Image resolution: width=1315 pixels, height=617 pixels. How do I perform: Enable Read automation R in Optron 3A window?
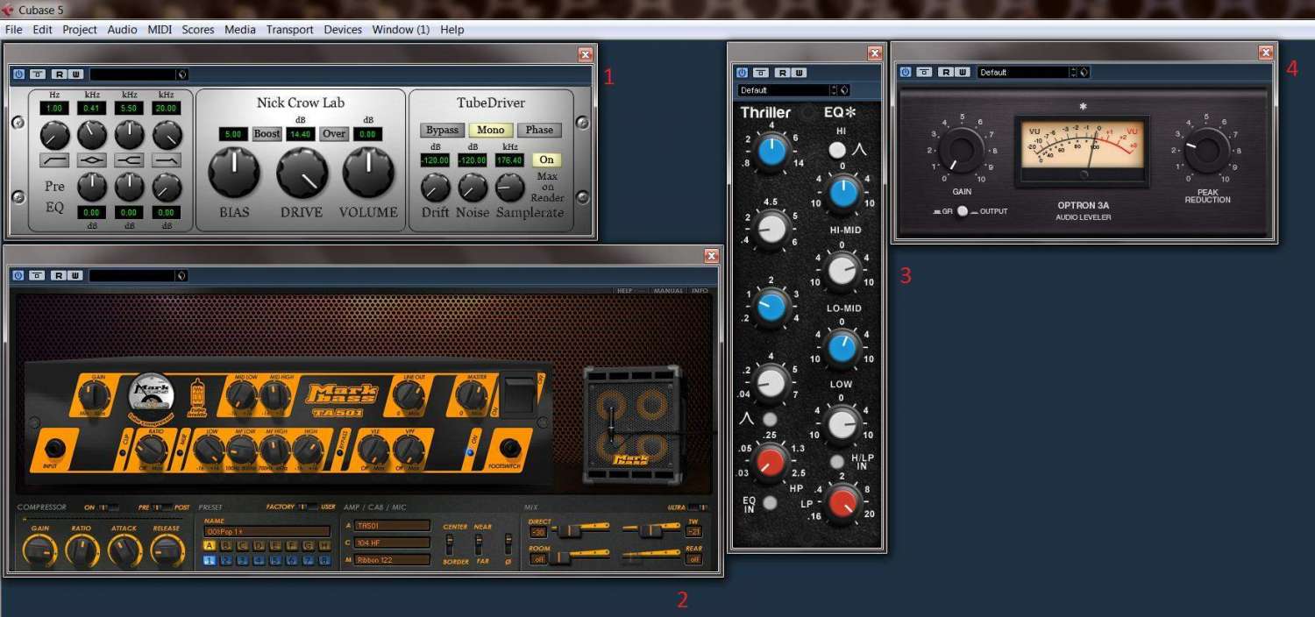pos(945,72)
